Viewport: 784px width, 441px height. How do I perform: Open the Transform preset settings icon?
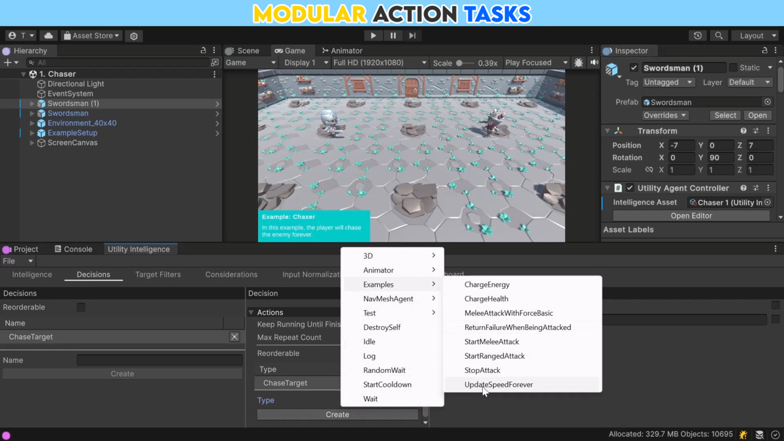click(x=756, y=131)
